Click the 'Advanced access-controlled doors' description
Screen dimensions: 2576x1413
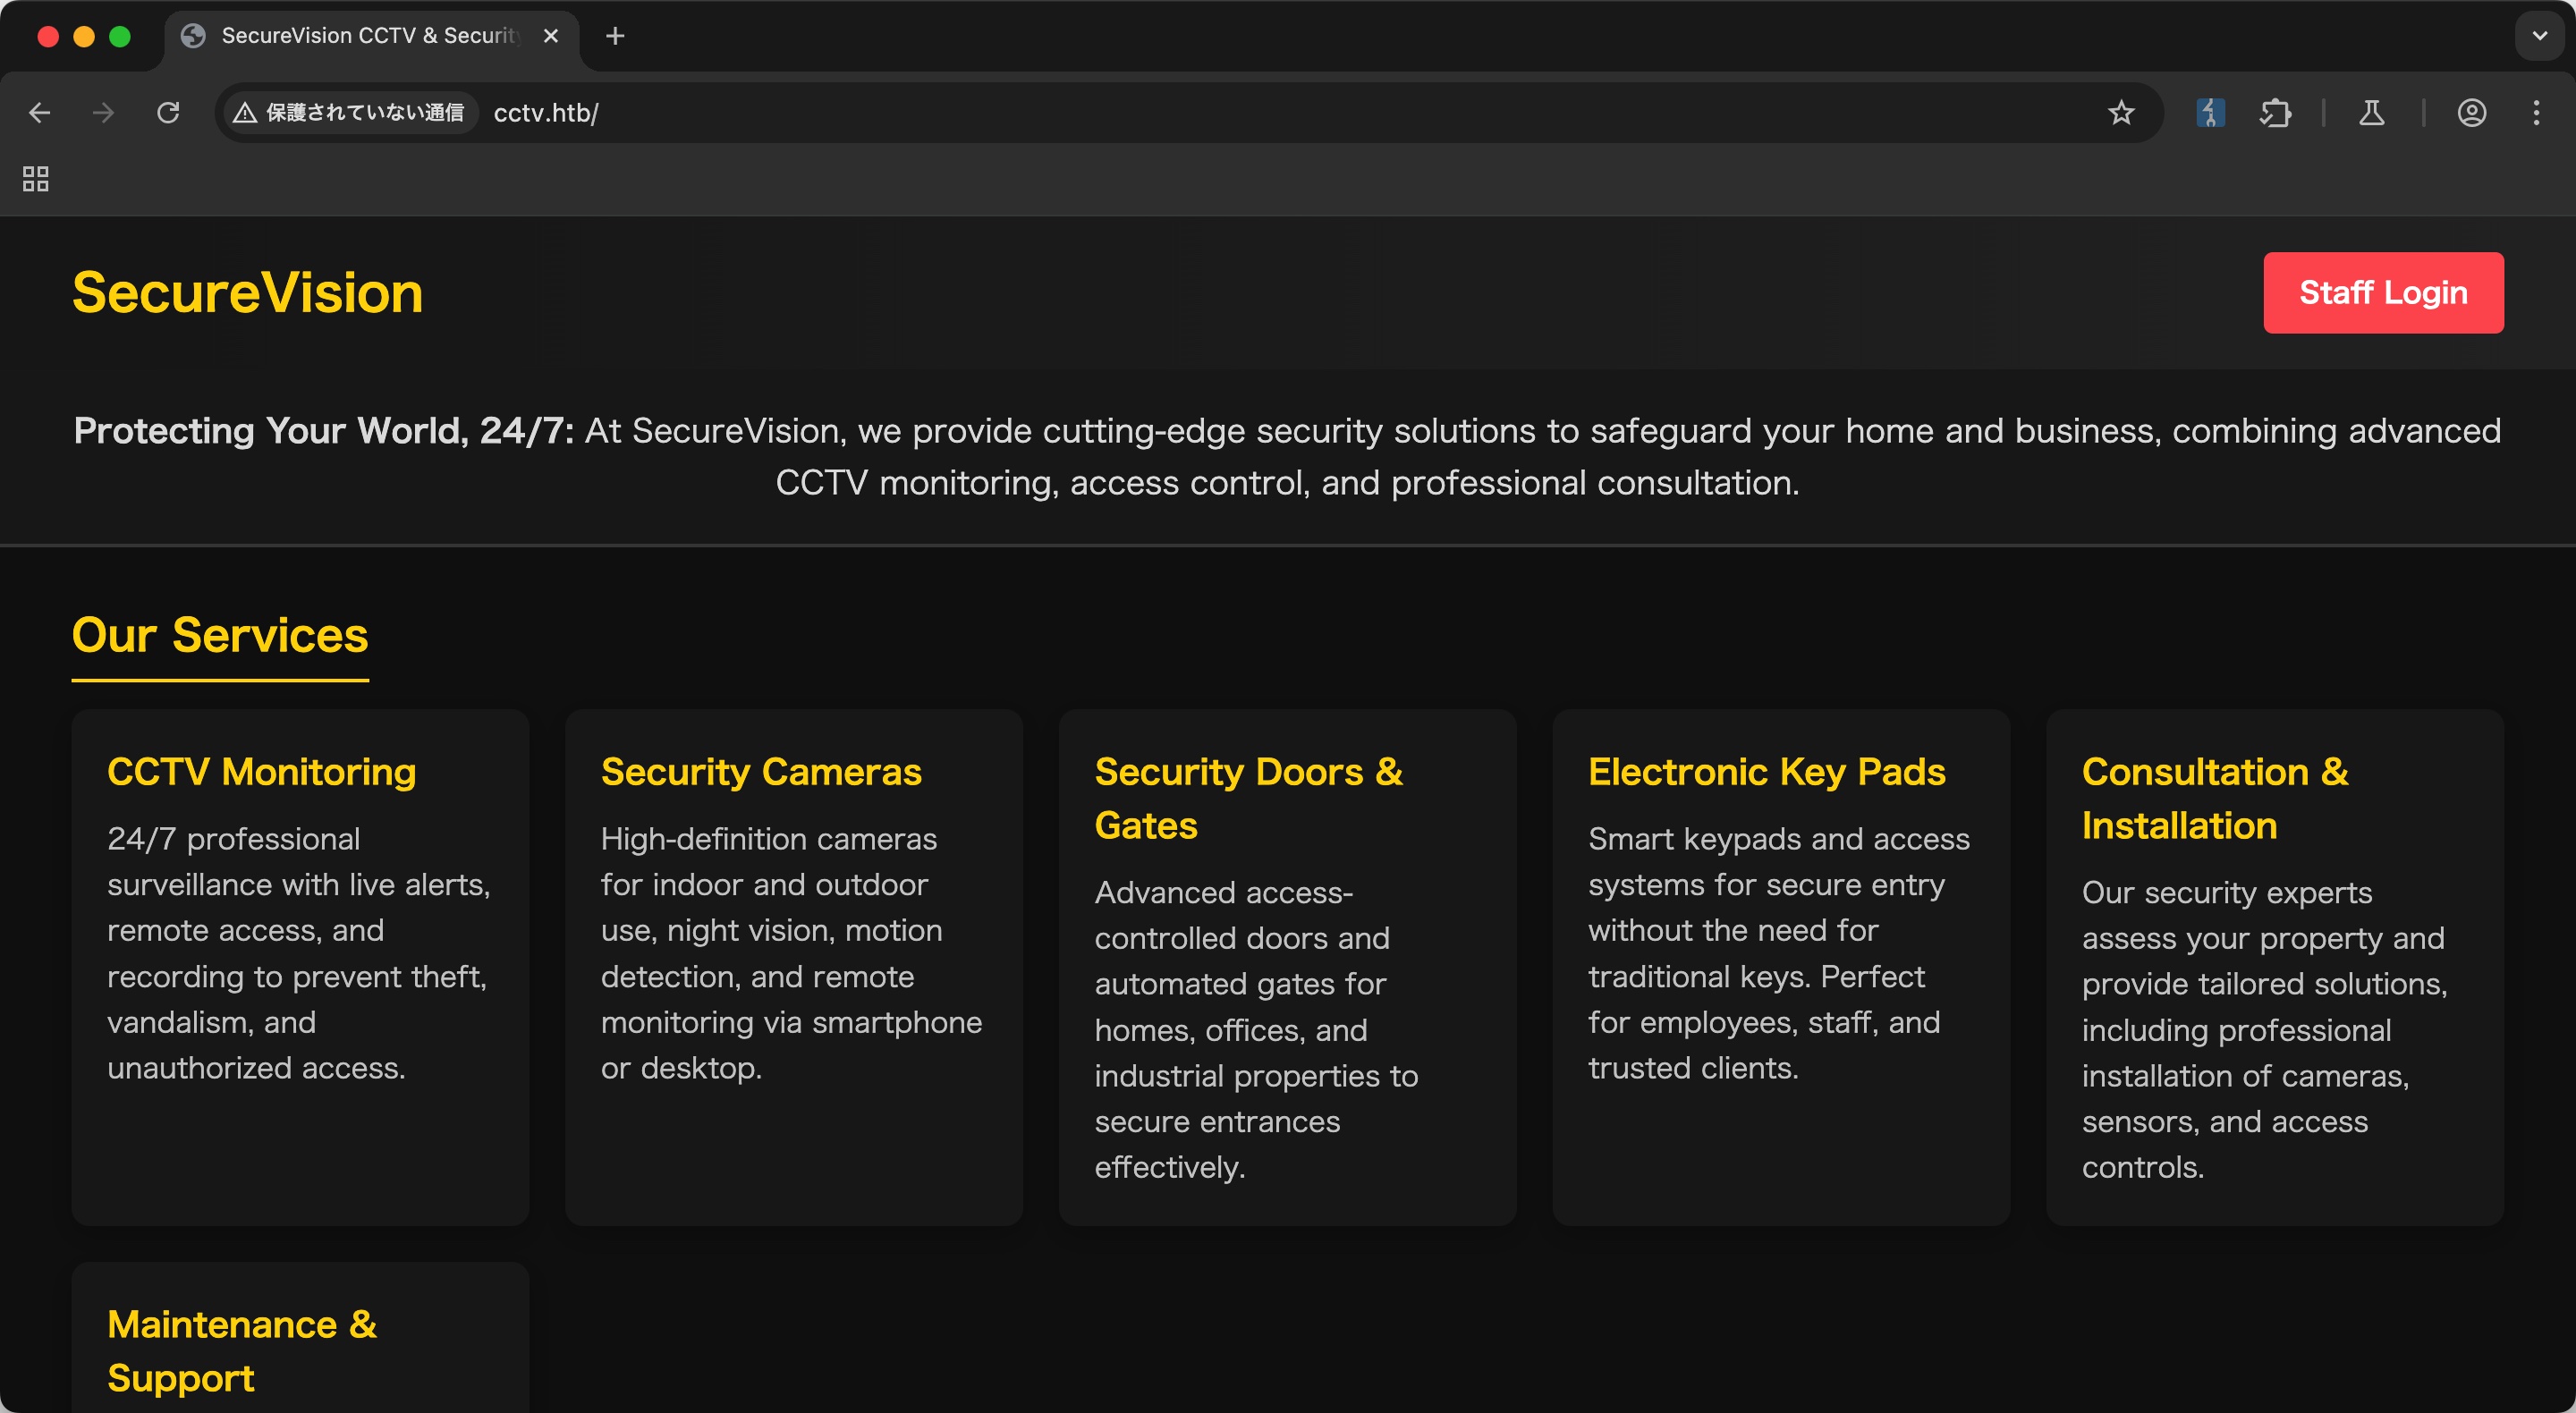(1256, 1029)
